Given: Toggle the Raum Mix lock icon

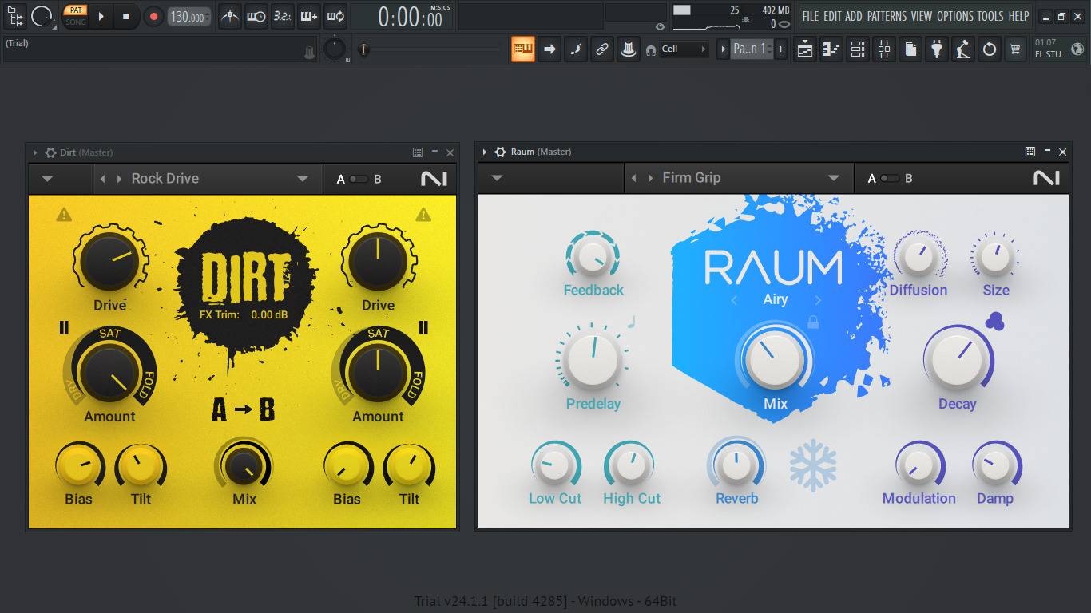Looking at the screenshot, I should (813, 322).
